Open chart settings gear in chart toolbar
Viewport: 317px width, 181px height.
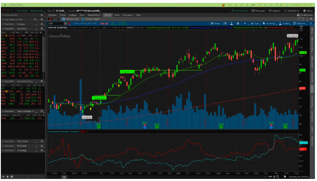pos(238,24)
